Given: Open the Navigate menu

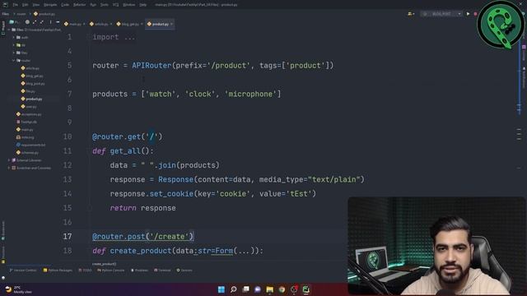Looking at the screenshot, I should pos(50,5).
